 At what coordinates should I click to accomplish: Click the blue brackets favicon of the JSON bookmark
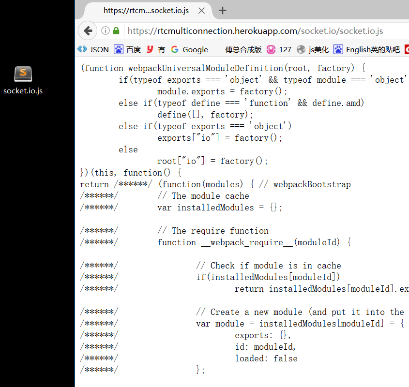click(82, 49)
